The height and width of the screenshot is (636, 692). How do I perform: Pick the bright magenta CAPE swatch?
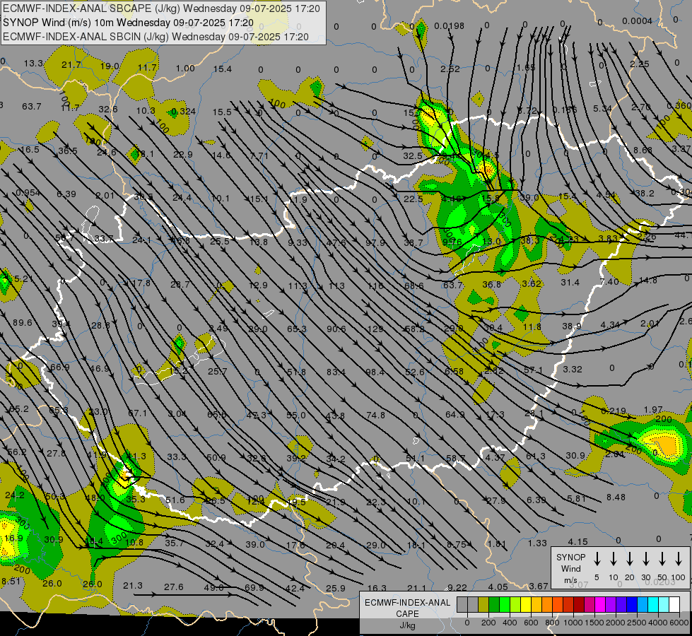click(600, 605)
